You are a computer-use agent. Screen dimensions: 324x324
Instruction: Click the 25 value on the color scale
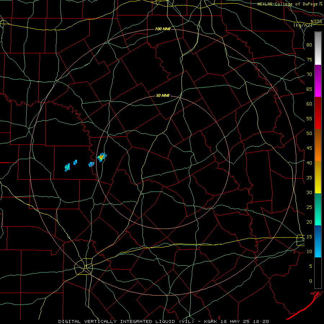click(309, 207)
